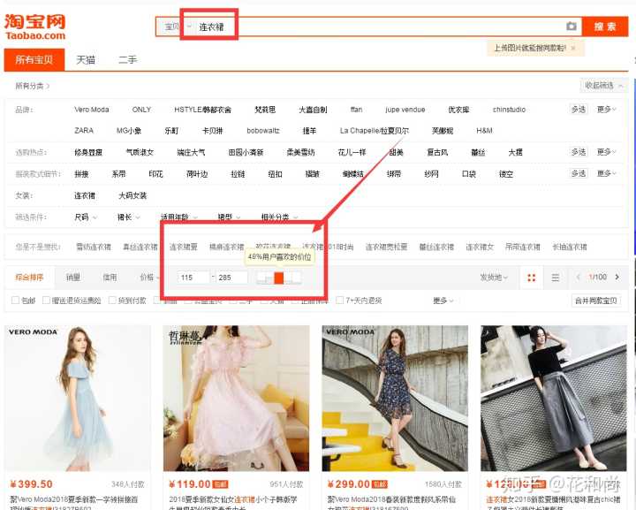Go to previous results page arrow
636x510 pixels.
(x=579, y=278)
